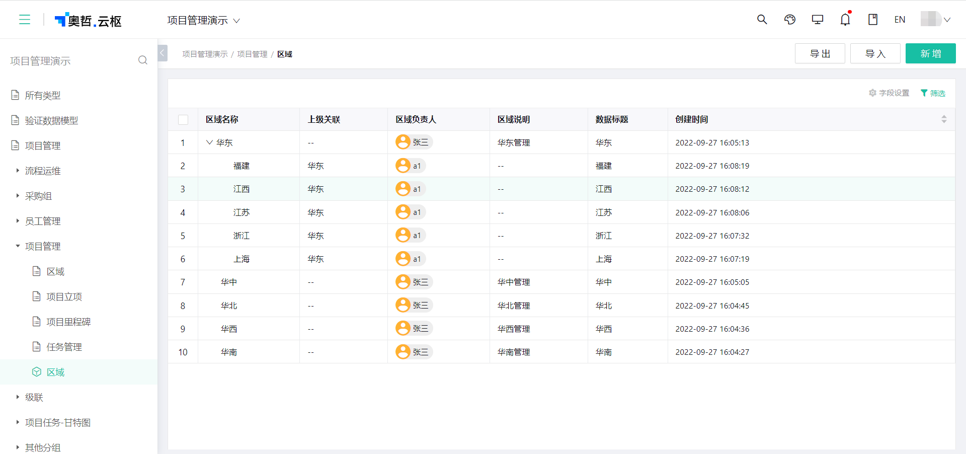Sort by 创建时间 using sort arrows
966x454 pixels.
coord(944,119)
